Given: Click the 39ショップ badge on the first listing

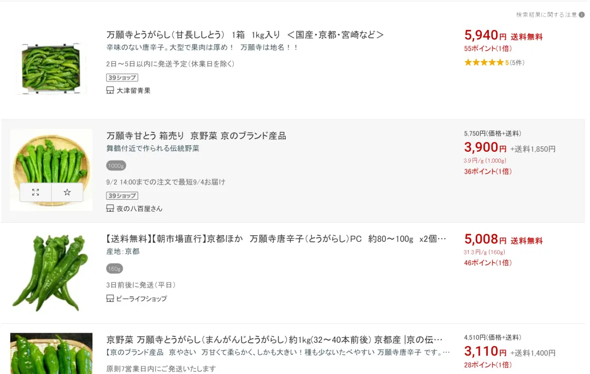Looking at the screenshot, I should [122, 78].
